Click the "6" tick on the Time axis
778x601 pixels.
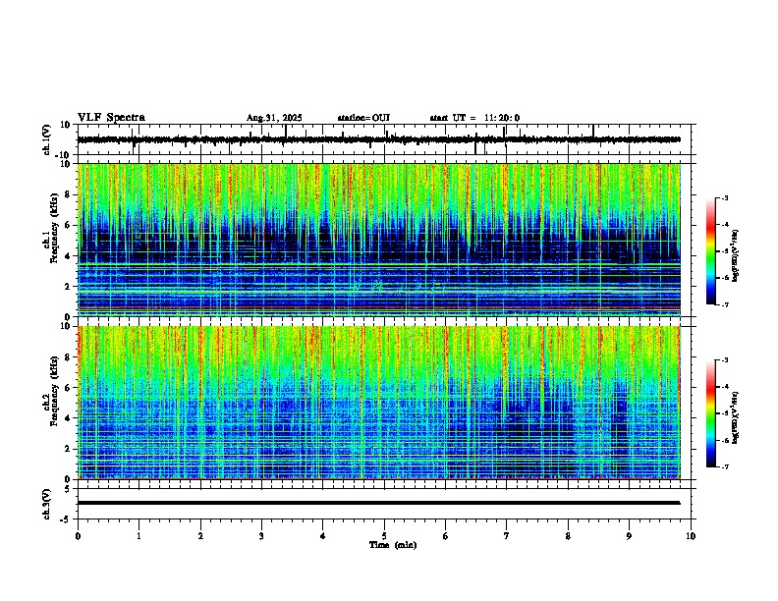(446, 536)
